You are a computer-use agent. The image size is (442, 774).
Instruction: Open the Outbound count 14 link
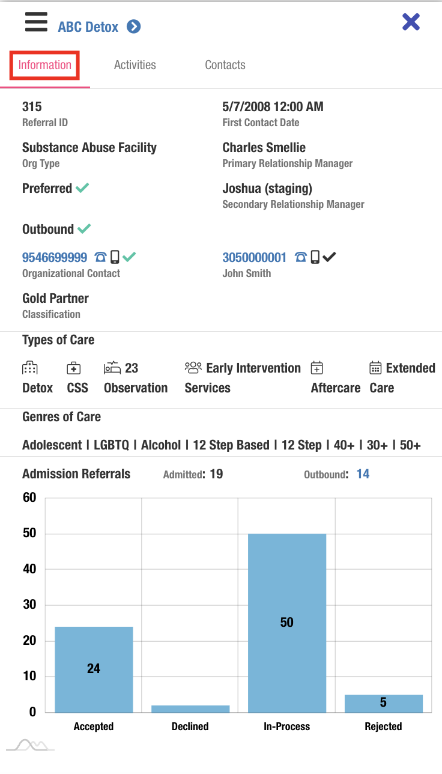click(x=363, y=474)
